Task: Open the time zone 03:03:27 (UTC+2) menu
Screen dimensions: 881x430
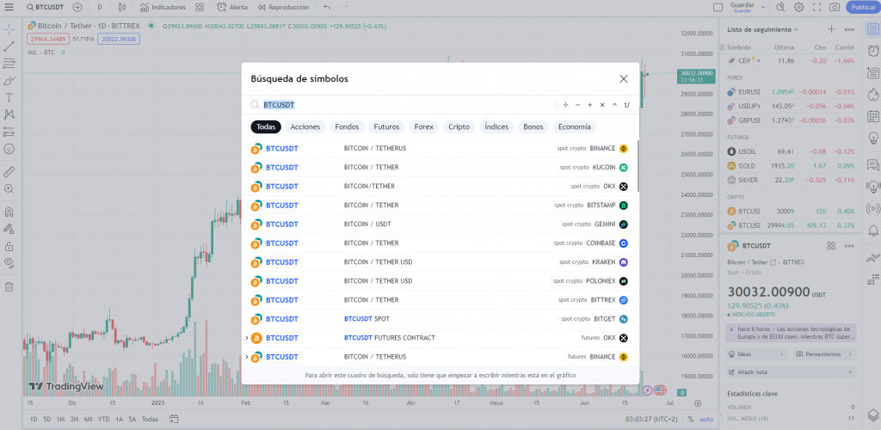Action: click(651, 419)
